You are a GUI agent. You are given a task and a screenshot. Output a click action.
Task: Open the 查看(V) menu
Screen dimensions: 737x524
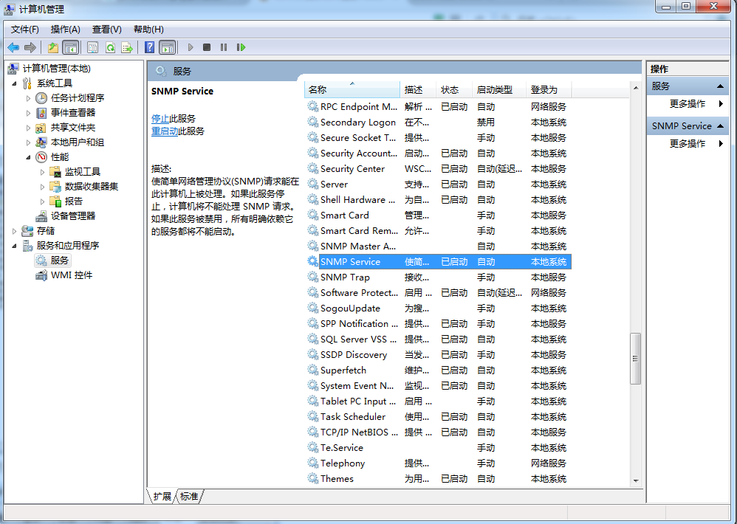click(x=106, y=30)
